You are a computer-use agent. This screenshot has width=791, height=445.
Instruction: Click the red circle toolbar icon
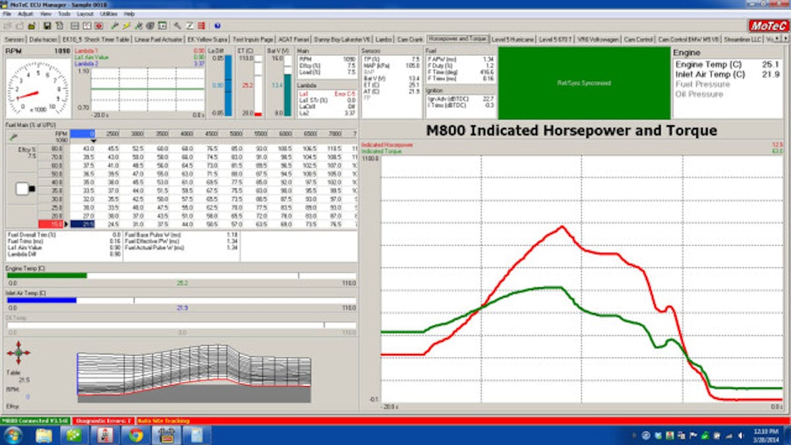tap(99, 26)
